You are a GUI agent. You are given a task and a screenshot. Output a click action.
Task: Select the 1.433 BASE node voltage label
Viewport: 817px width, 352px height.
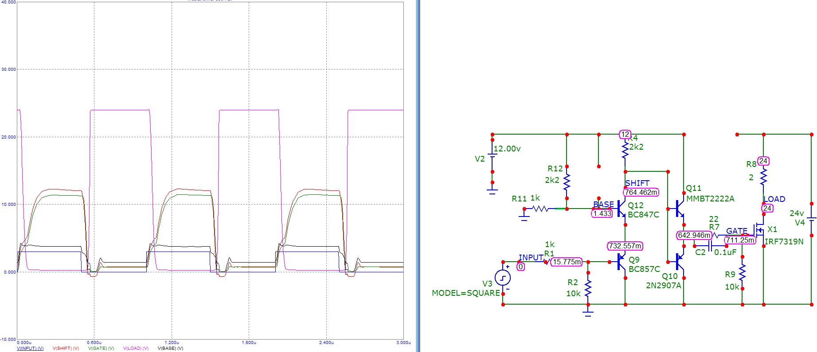tap(602, 214)
